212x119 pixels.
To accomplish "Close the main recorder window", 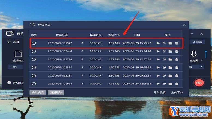I will 202,33.
